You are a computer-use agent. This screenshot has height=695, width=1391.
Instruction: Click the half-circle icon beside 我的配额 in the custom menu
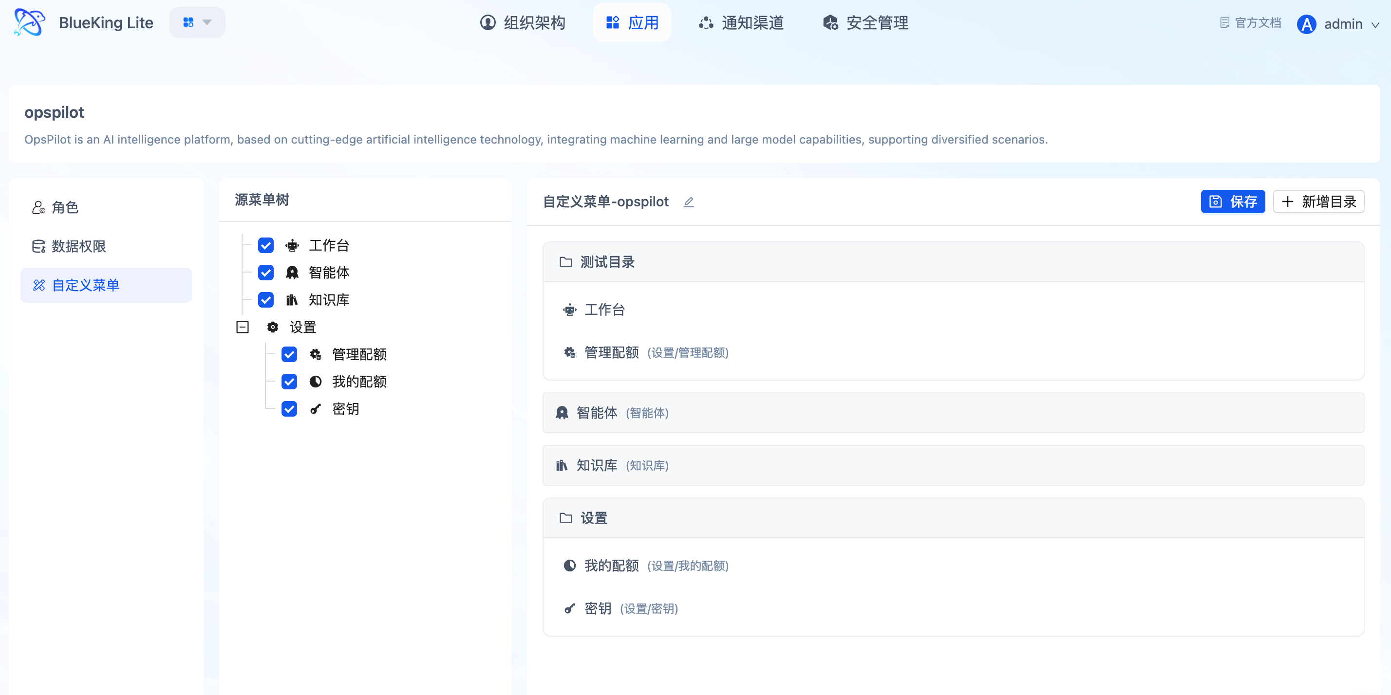point(570,566)
